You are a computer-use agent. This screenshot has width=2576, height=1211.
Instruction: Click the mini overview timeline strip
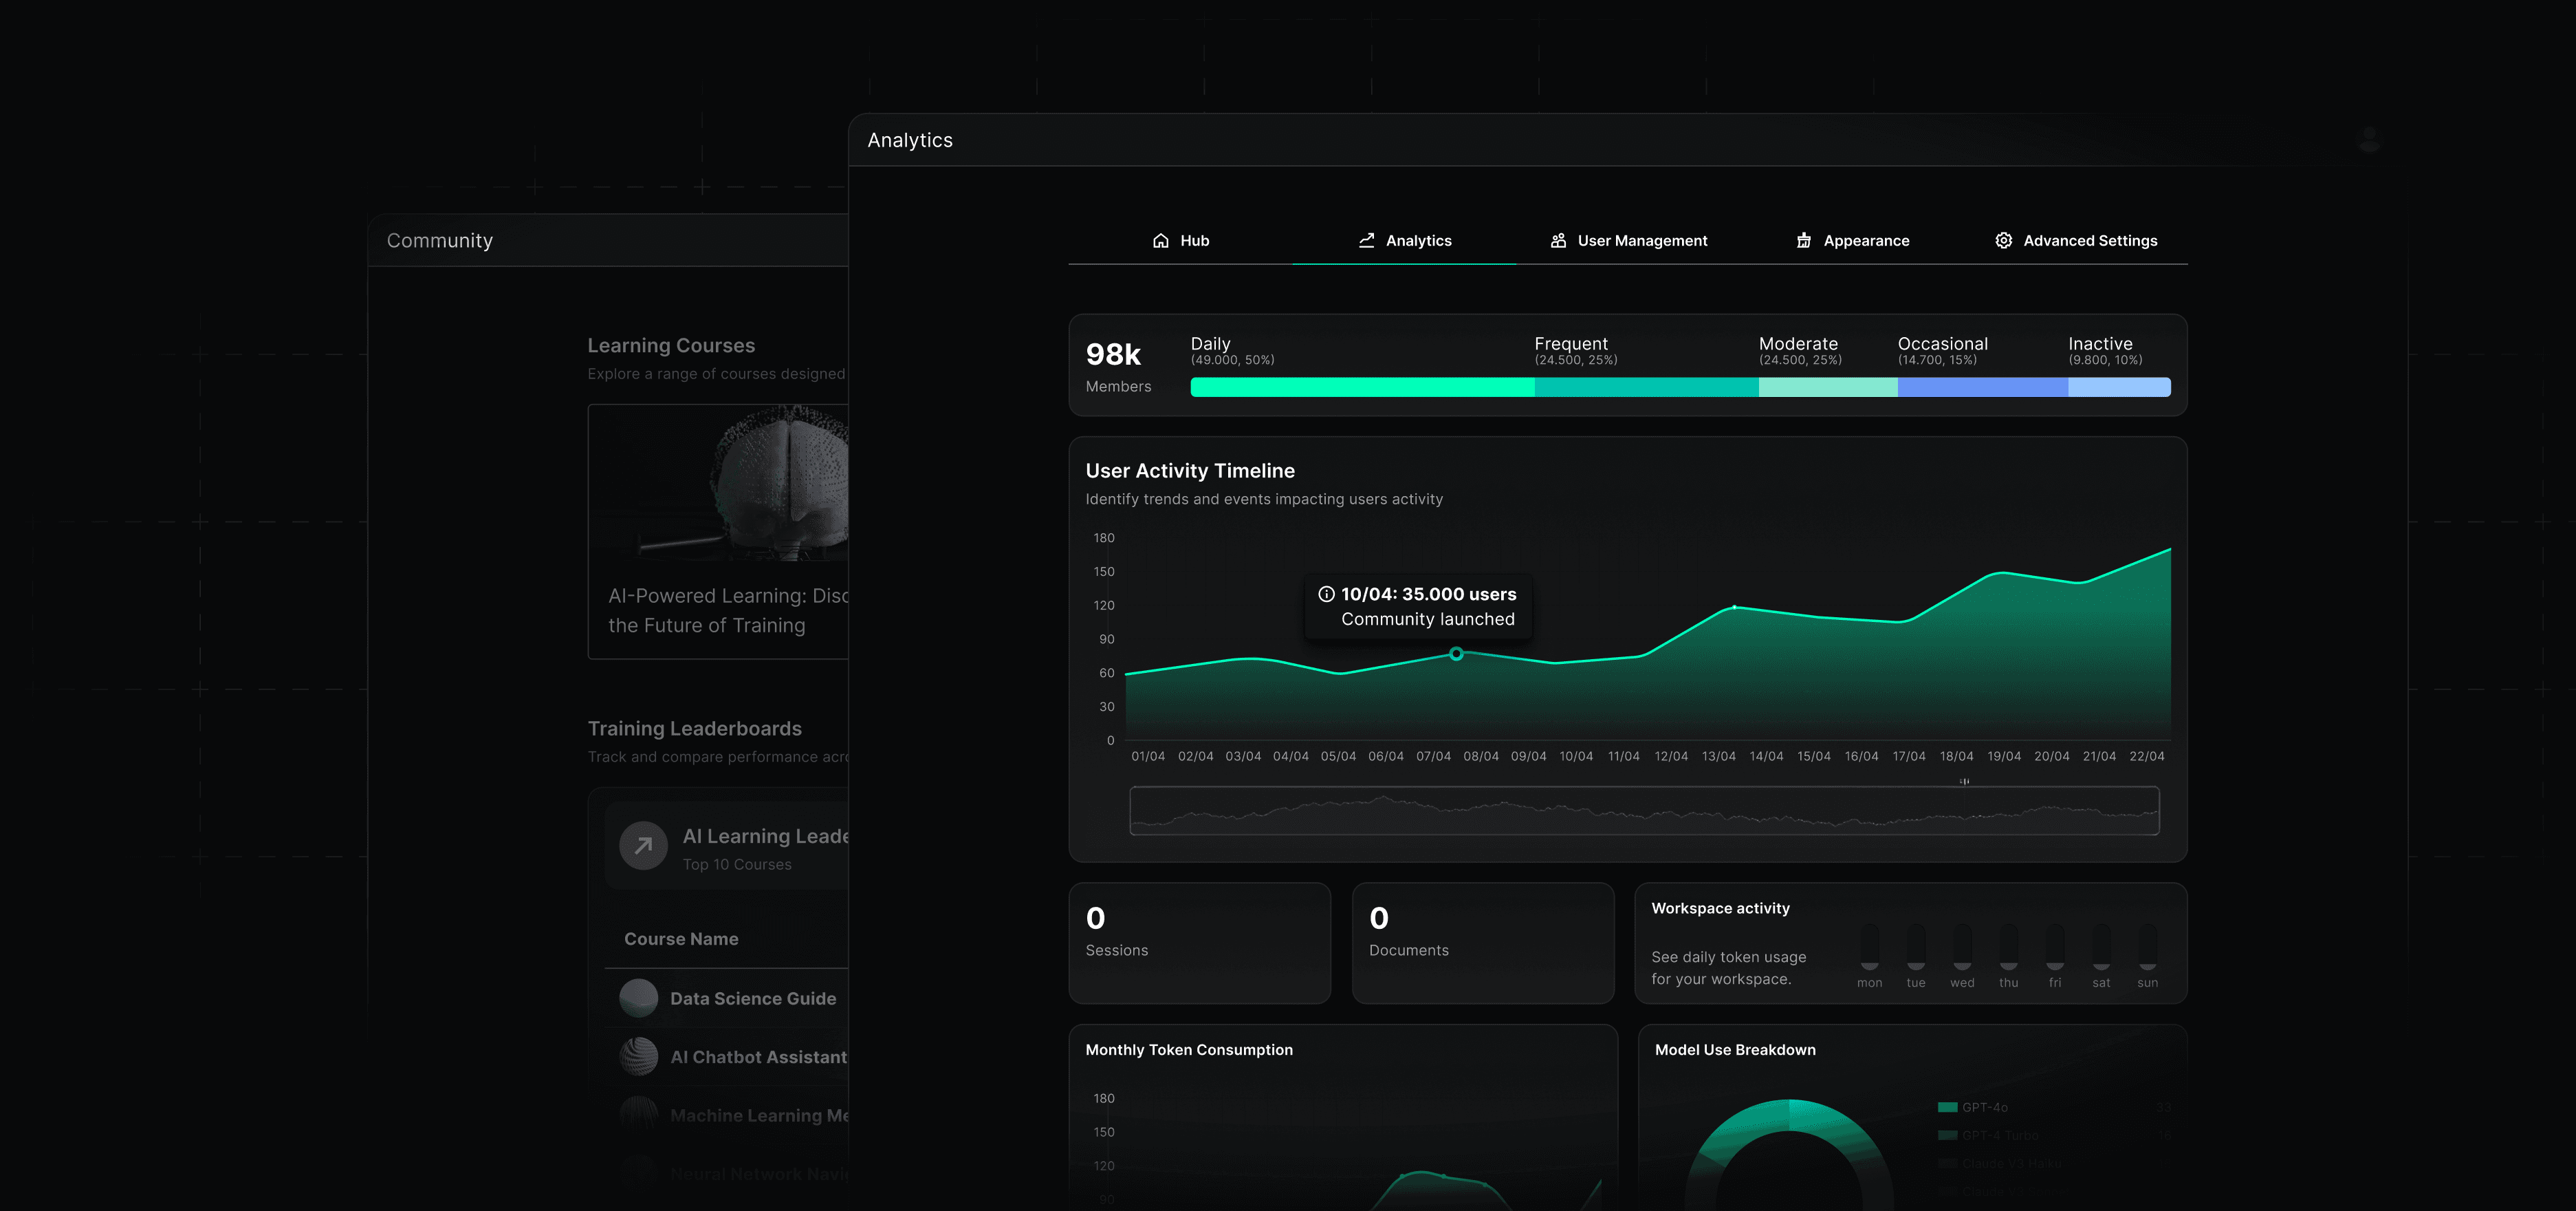point(1644,811)
